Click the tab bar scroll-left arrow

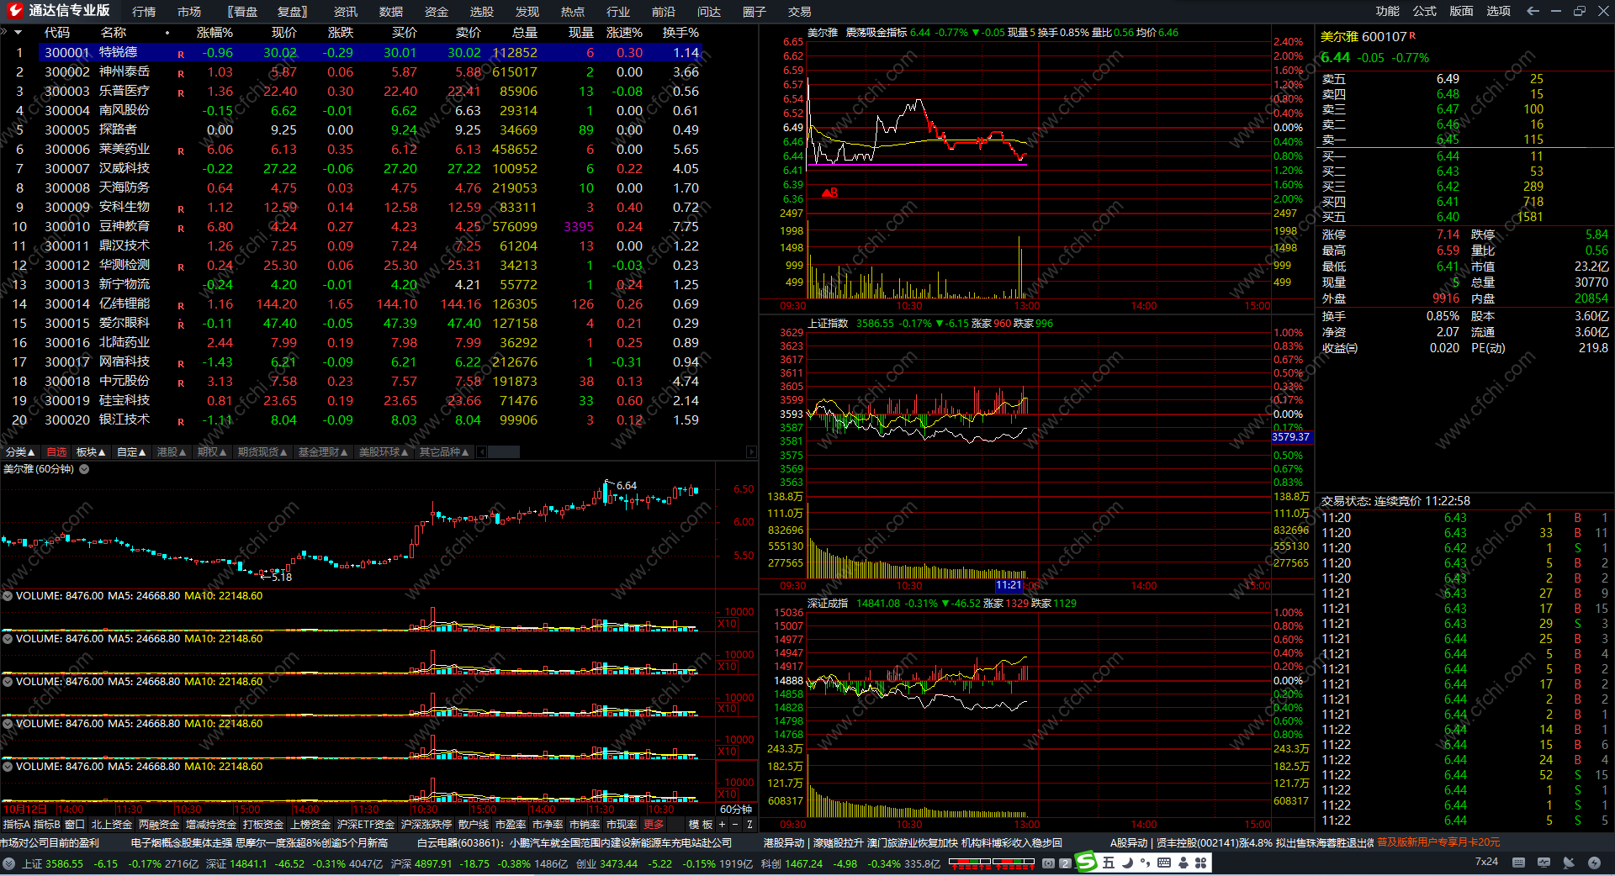[x=482, y=452]
